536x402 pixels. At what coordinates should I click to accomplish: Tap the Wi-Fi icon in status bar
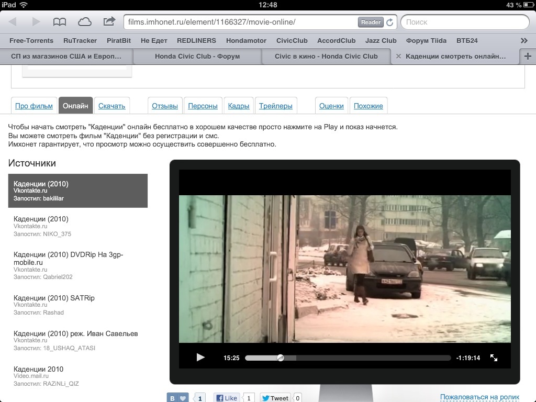(x=24, y=5)
